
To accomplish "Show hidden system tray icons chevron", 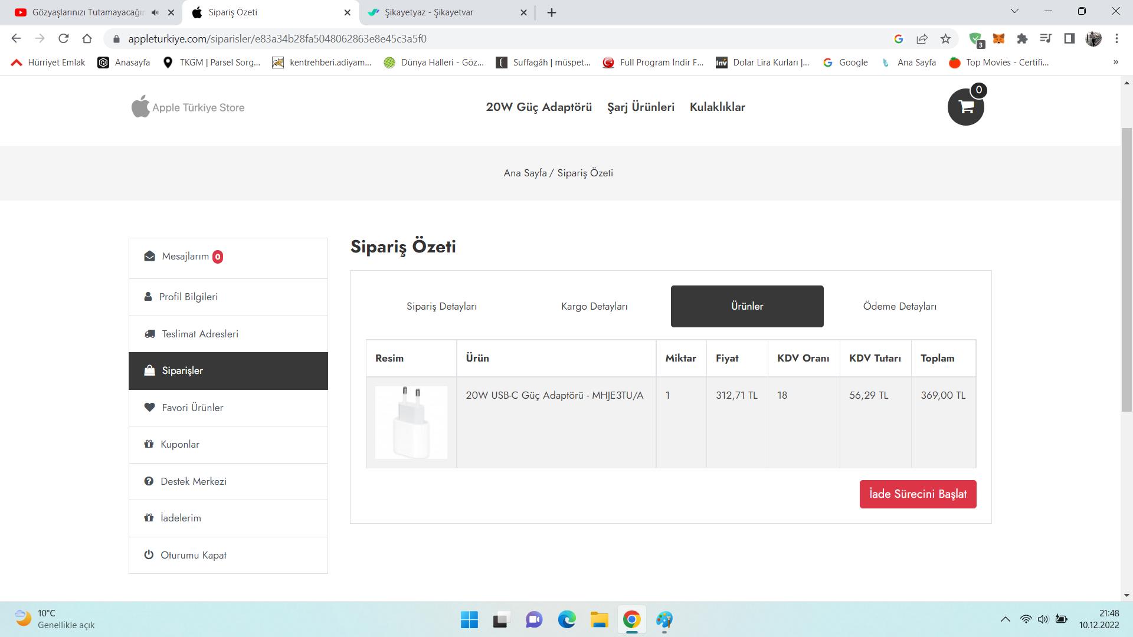I will click(x=1005, y=619).
